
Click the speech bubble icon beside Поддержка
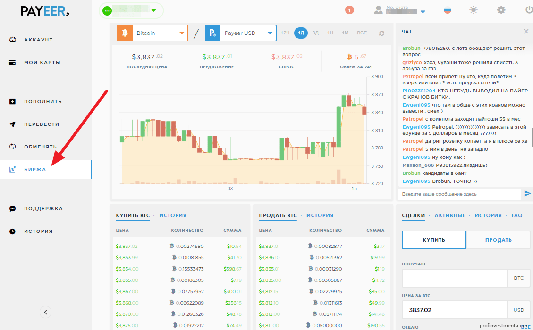(x=13, y=208)
